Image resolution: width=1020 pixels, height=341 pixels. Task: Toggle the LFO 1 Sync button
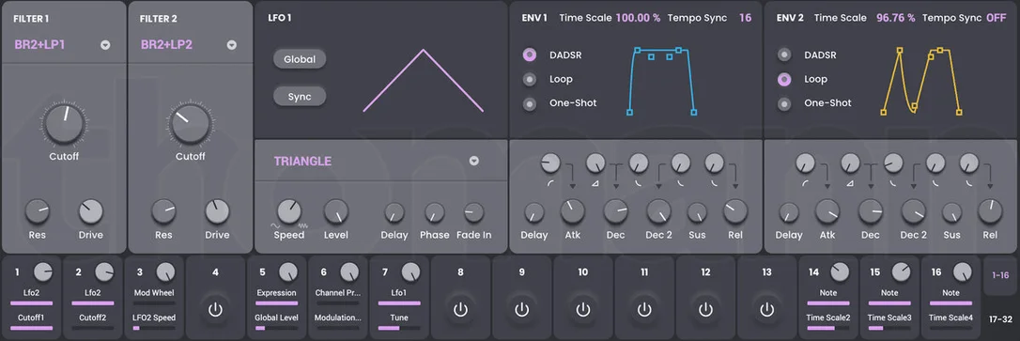pos(300,97)
